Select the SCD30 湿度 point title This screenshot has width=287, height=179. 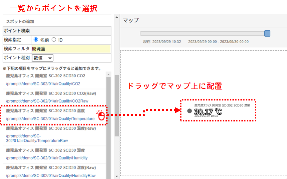pyautogui.click(x=45, y=150)
